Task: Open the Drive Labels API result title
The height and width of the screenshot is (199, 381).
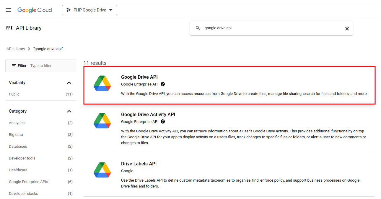Action: pyautogui.click(x=139, y=164)
